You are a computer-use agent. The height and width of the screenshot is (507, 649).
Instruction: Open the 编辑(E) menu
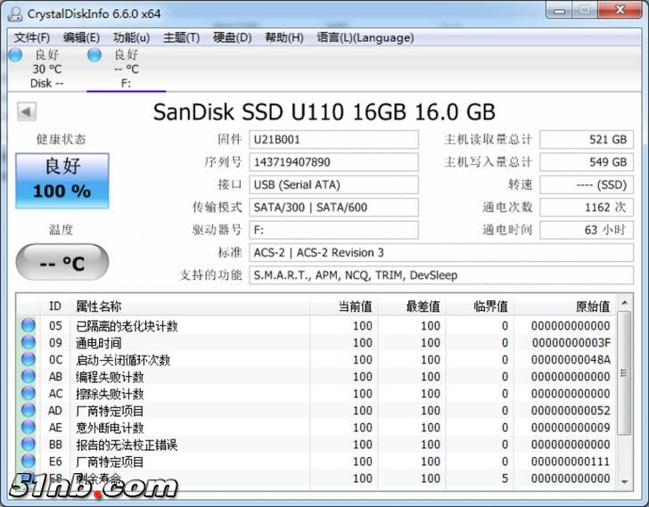point(81,37)
